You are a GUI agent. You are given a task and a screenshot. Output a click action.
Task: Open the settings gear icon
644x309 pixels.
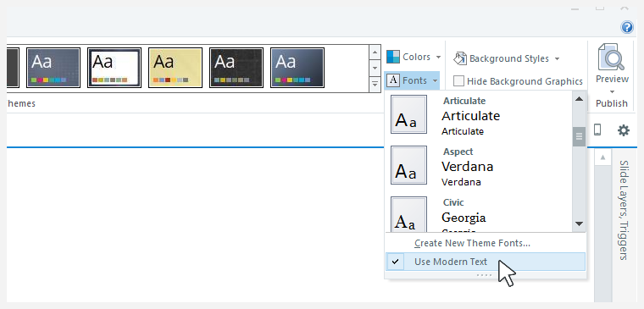point(624,130)
